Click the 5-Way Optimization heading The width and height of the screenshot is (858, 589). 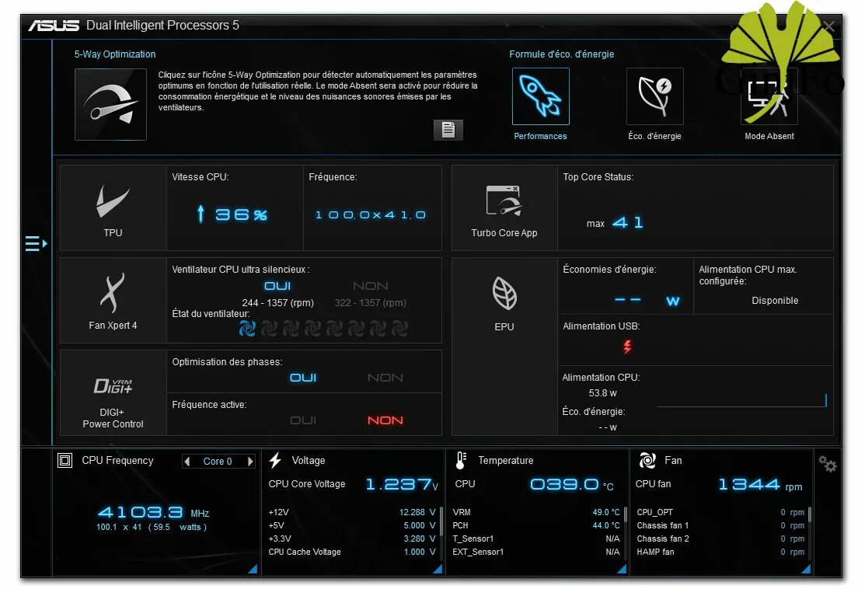pyautogui.click(x=115, y=54)
